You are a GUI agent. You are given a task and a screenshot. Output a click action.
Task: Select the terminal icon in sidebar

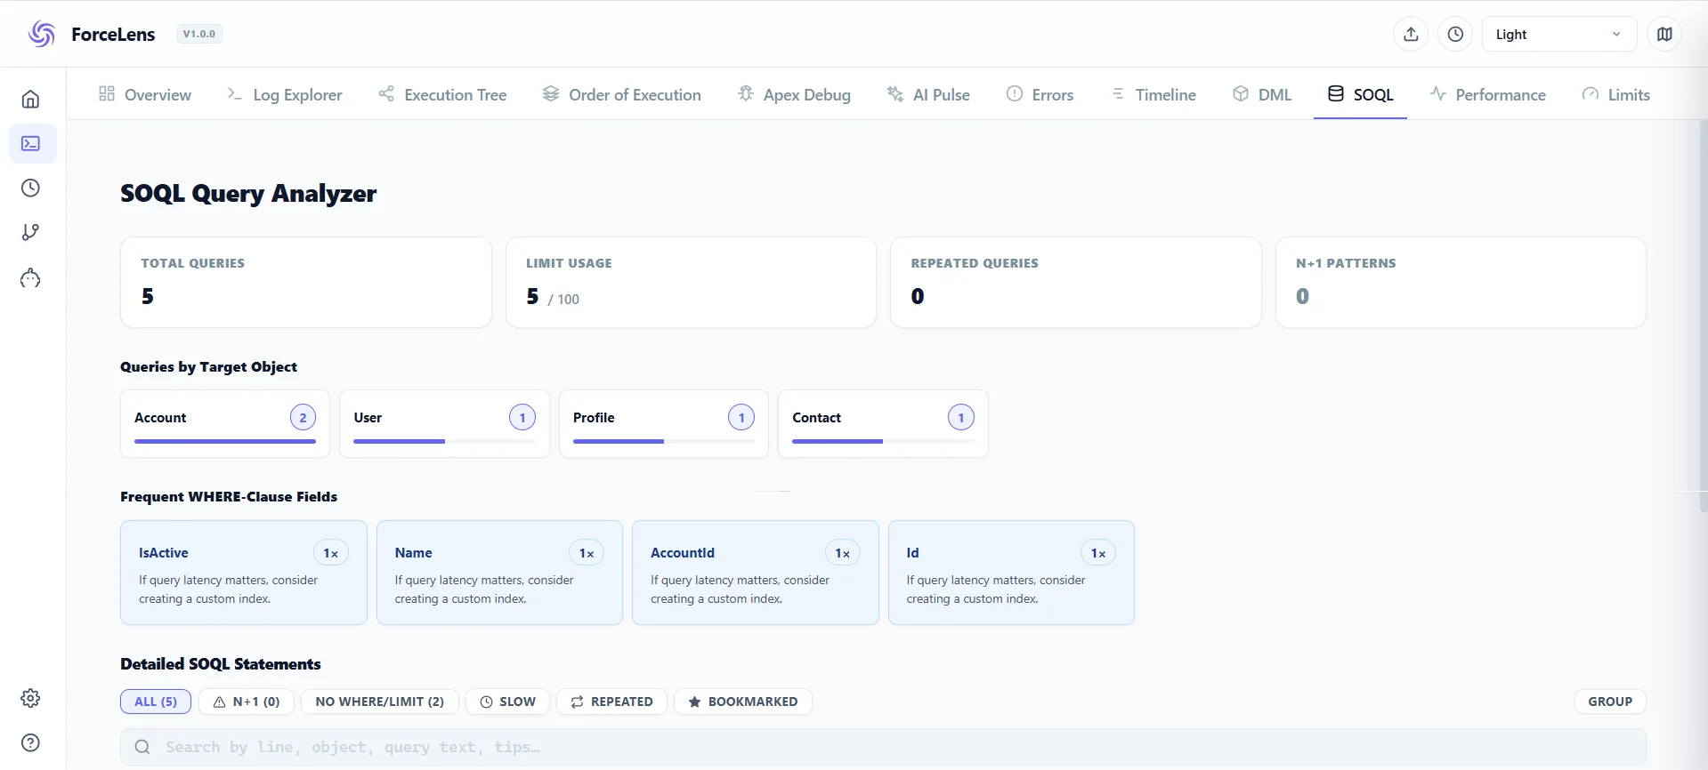[x=31, y=143]
